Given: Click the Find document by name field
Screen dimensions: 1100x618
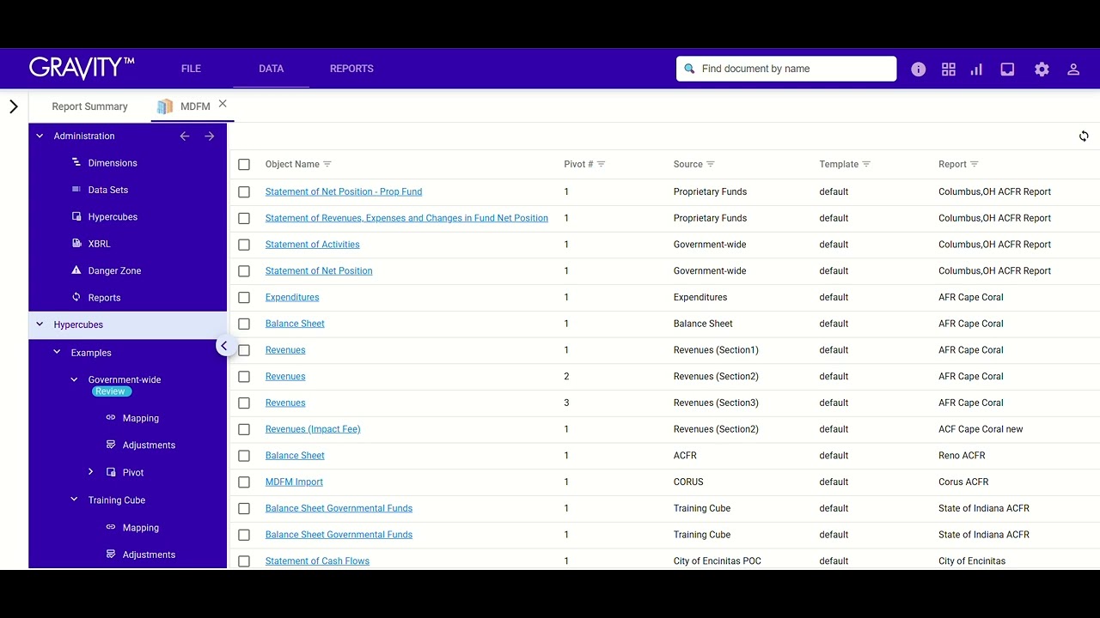Looking at the screenshot, I should 786,69.
